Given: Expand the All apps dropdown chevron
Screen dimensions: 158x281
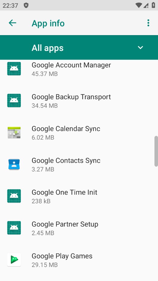Looking at the screenshot, I should coord(140,48).
